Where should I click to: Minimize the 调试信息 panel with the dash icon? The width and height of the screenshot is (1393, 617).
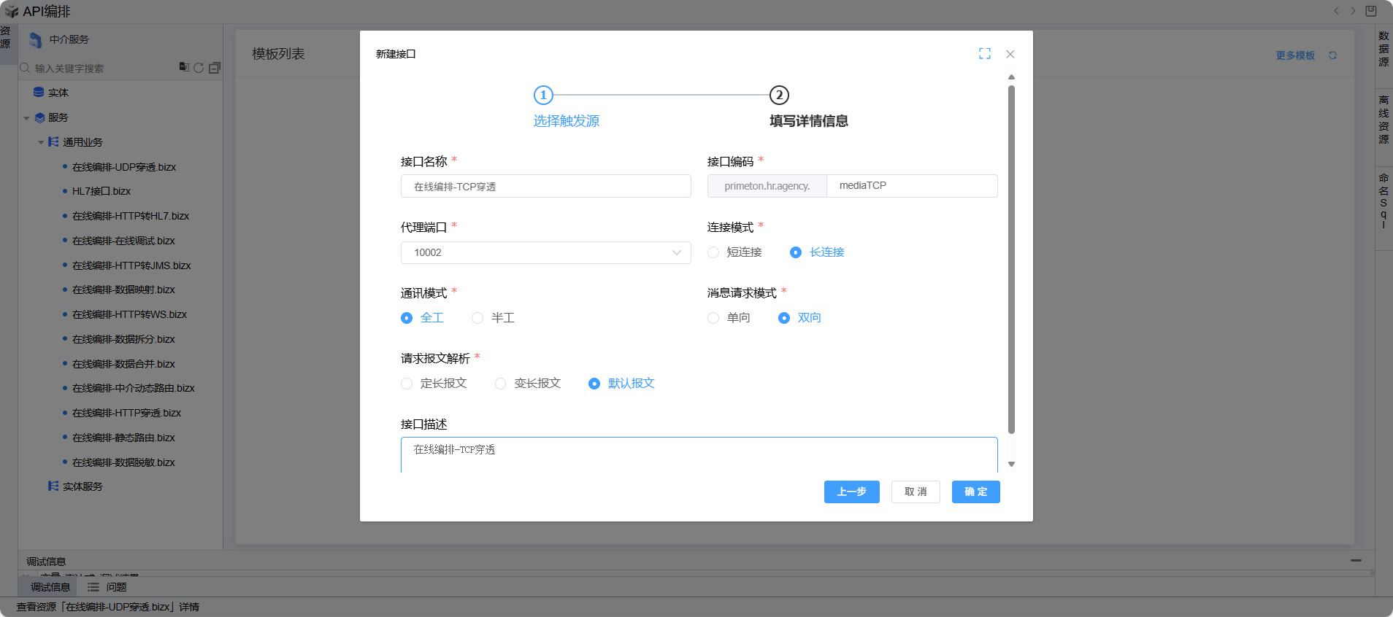click(1356, 560)
